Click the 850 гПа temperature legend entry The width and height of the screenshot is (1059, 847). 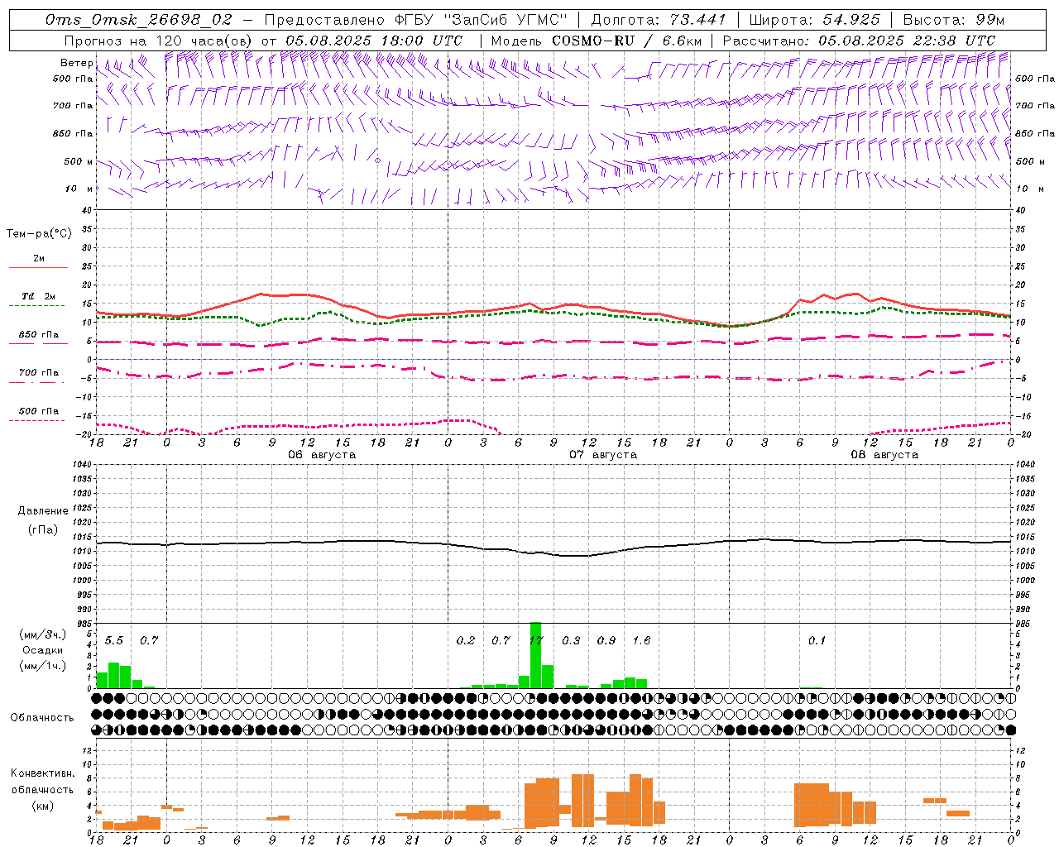(x=38, y=335)
